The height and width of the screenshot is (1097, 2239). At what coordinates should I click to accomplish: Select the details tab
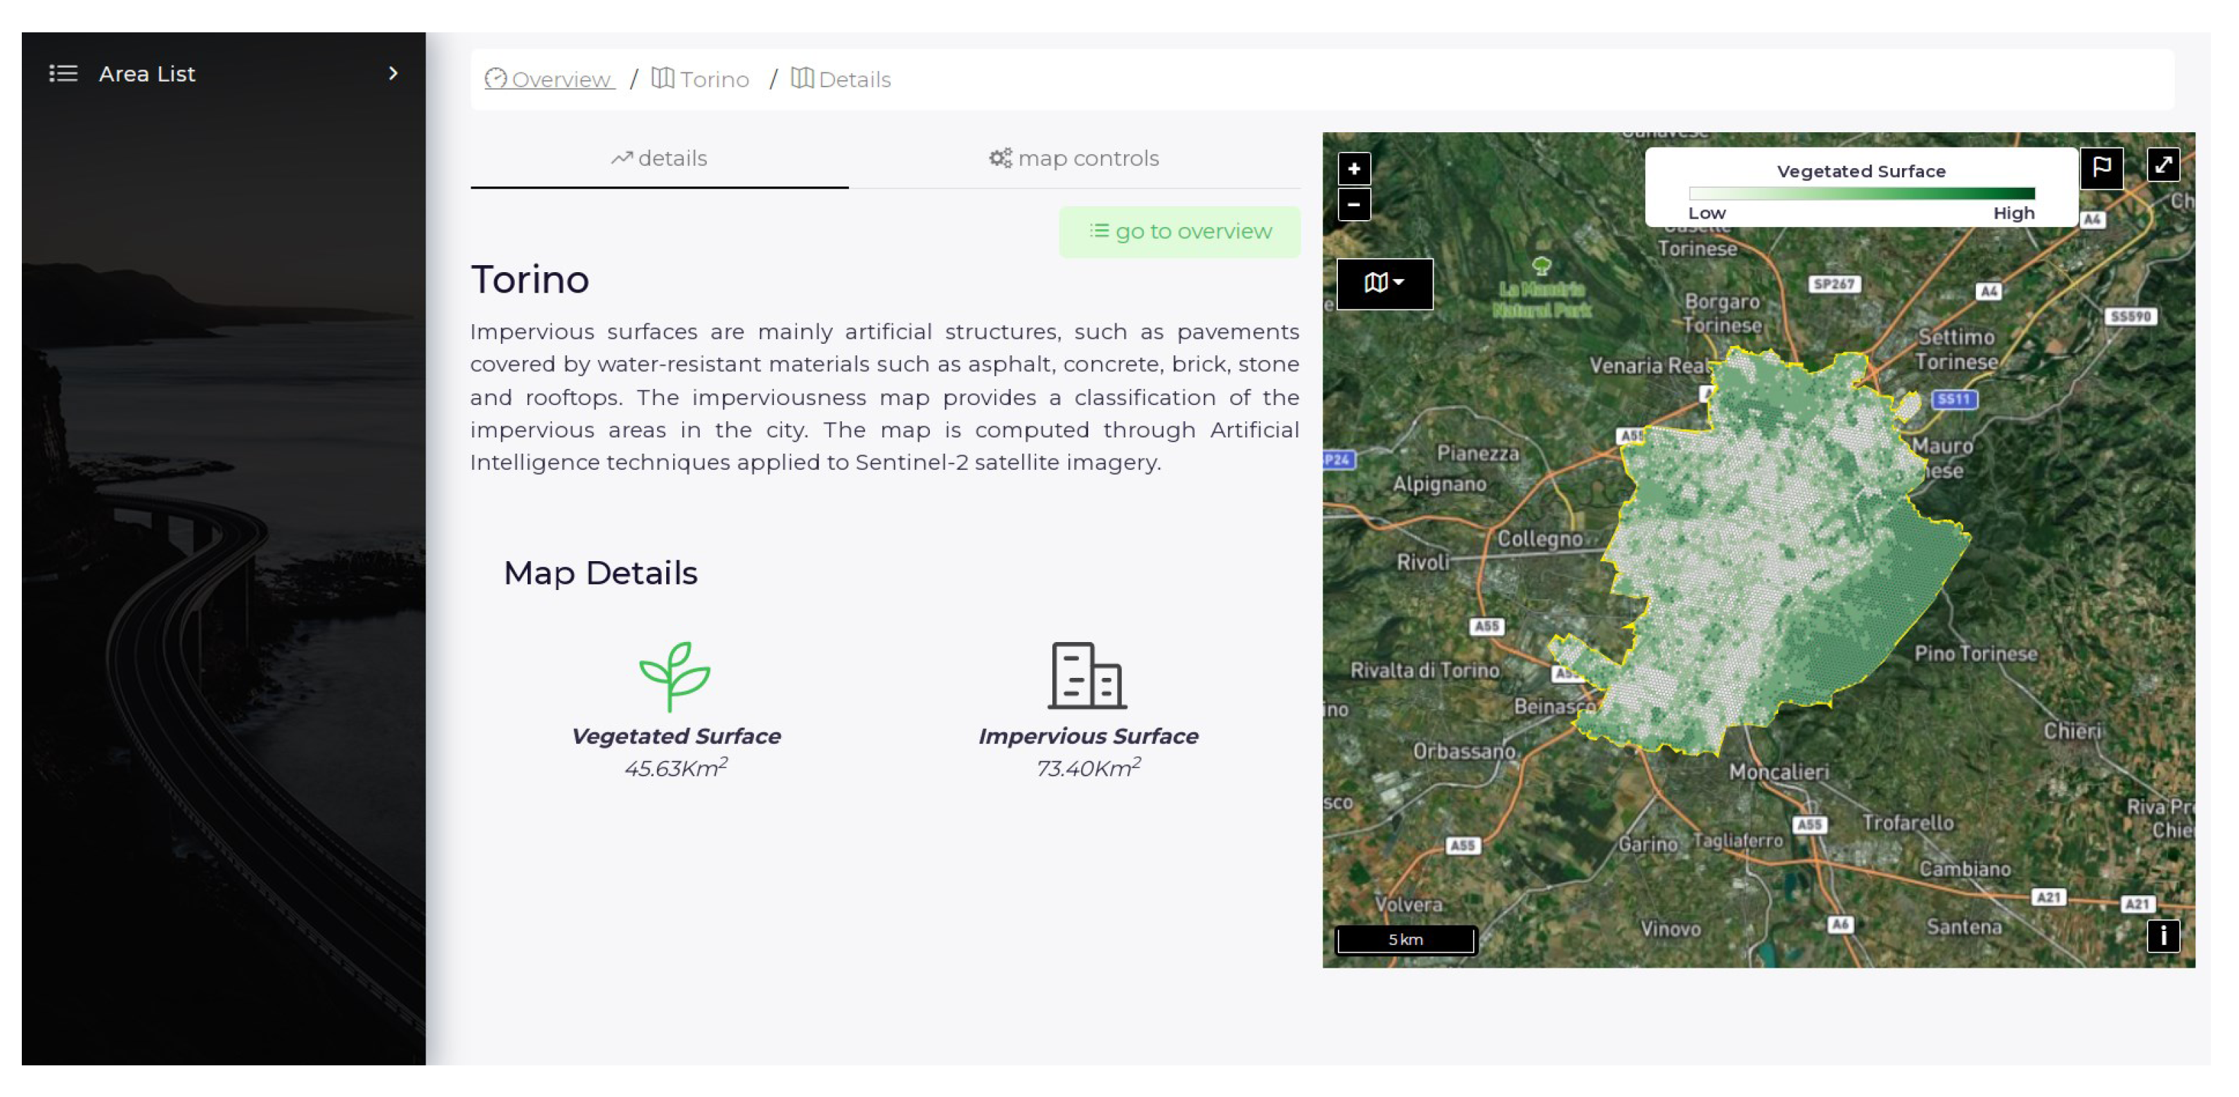659,159
